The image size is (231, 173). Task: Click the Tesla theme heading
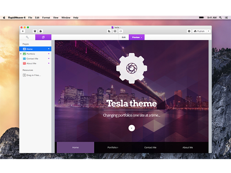pyautogui.click(x=132, y=104)
